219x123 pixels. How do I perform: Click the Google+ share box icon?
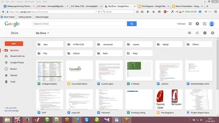pos(205,24)
